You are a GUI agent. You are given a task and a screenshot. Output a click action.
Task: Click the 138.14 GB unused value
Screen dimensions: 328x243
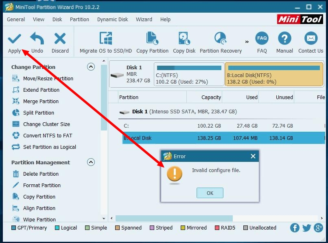click(x=281, y=138)
